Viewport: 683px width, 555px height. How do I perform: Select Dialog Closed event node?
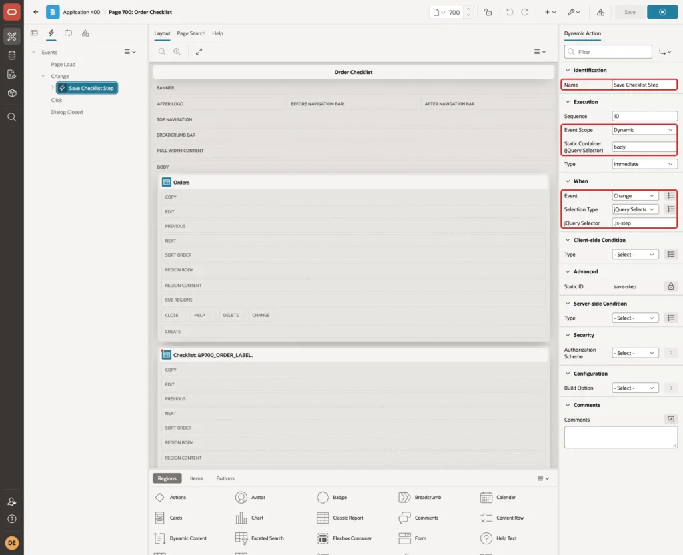point(67,112)
